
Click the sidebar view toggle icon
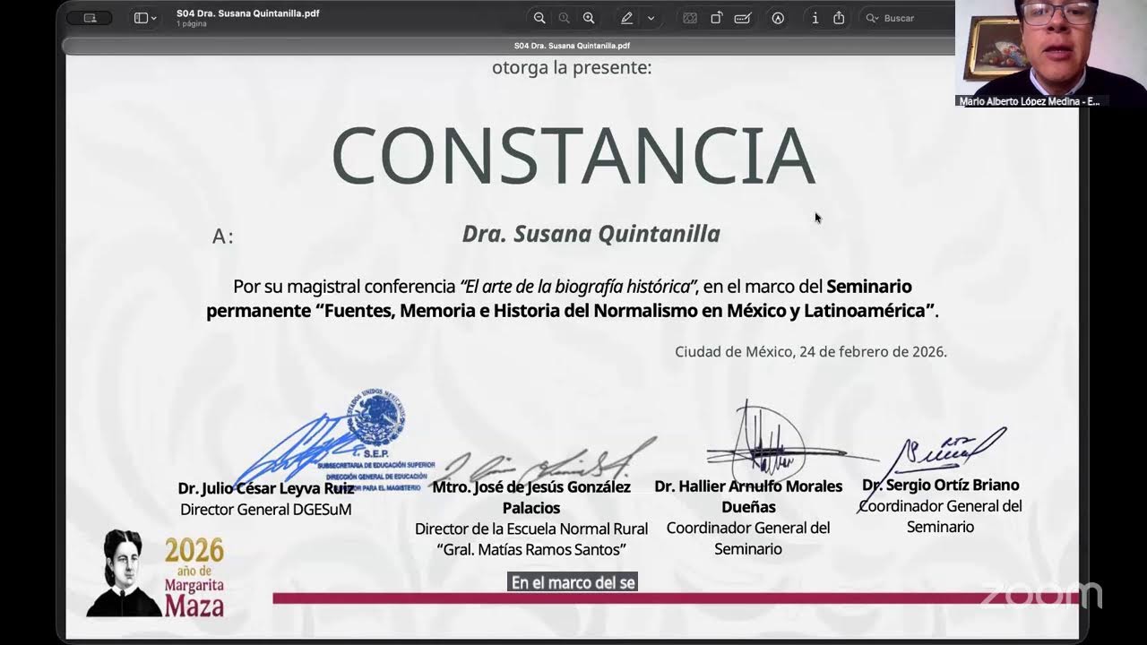click(140, 18)
